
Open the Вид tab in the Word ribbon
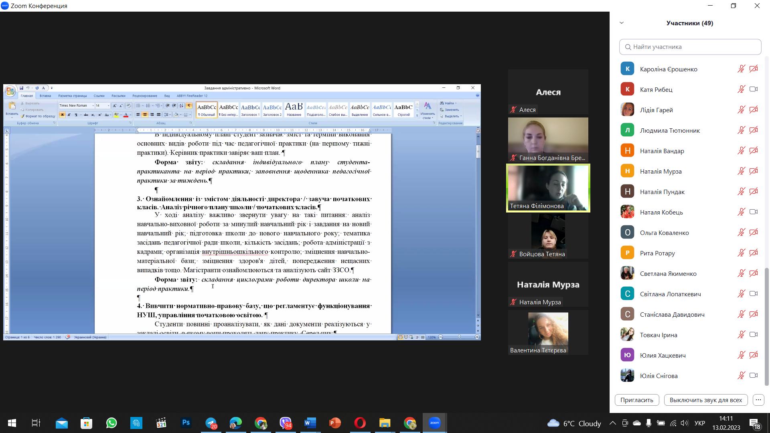pyautogui.click(x=167, y=96)
